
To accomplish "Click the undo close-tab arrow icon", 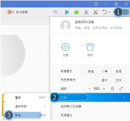I will [x=105, y=12].
